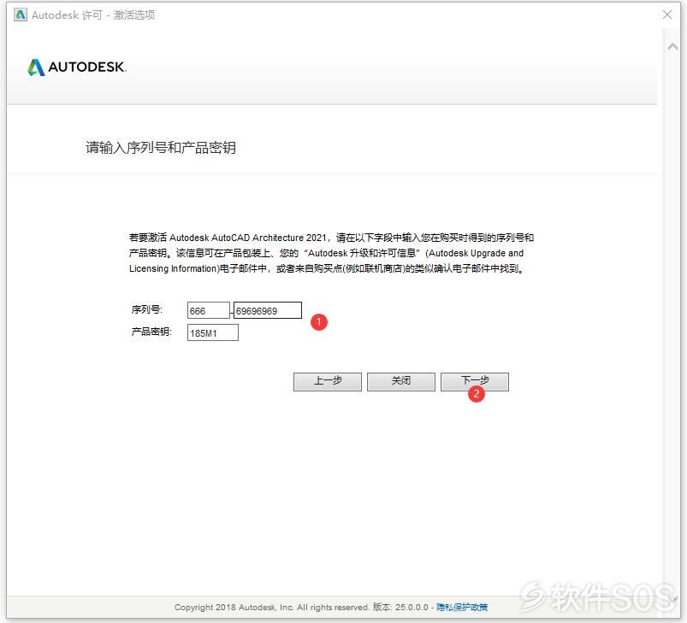
Task: Click the Autodesk title bar app icon
Action: [x=21, y=15]
